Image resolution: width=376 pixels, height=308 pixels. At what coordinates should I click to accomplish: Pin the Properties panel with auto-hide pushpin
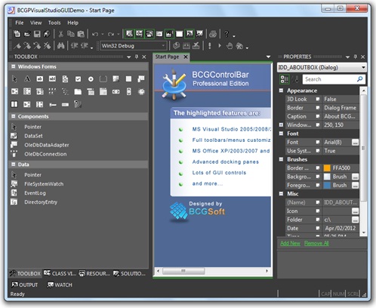click(355, 57)
